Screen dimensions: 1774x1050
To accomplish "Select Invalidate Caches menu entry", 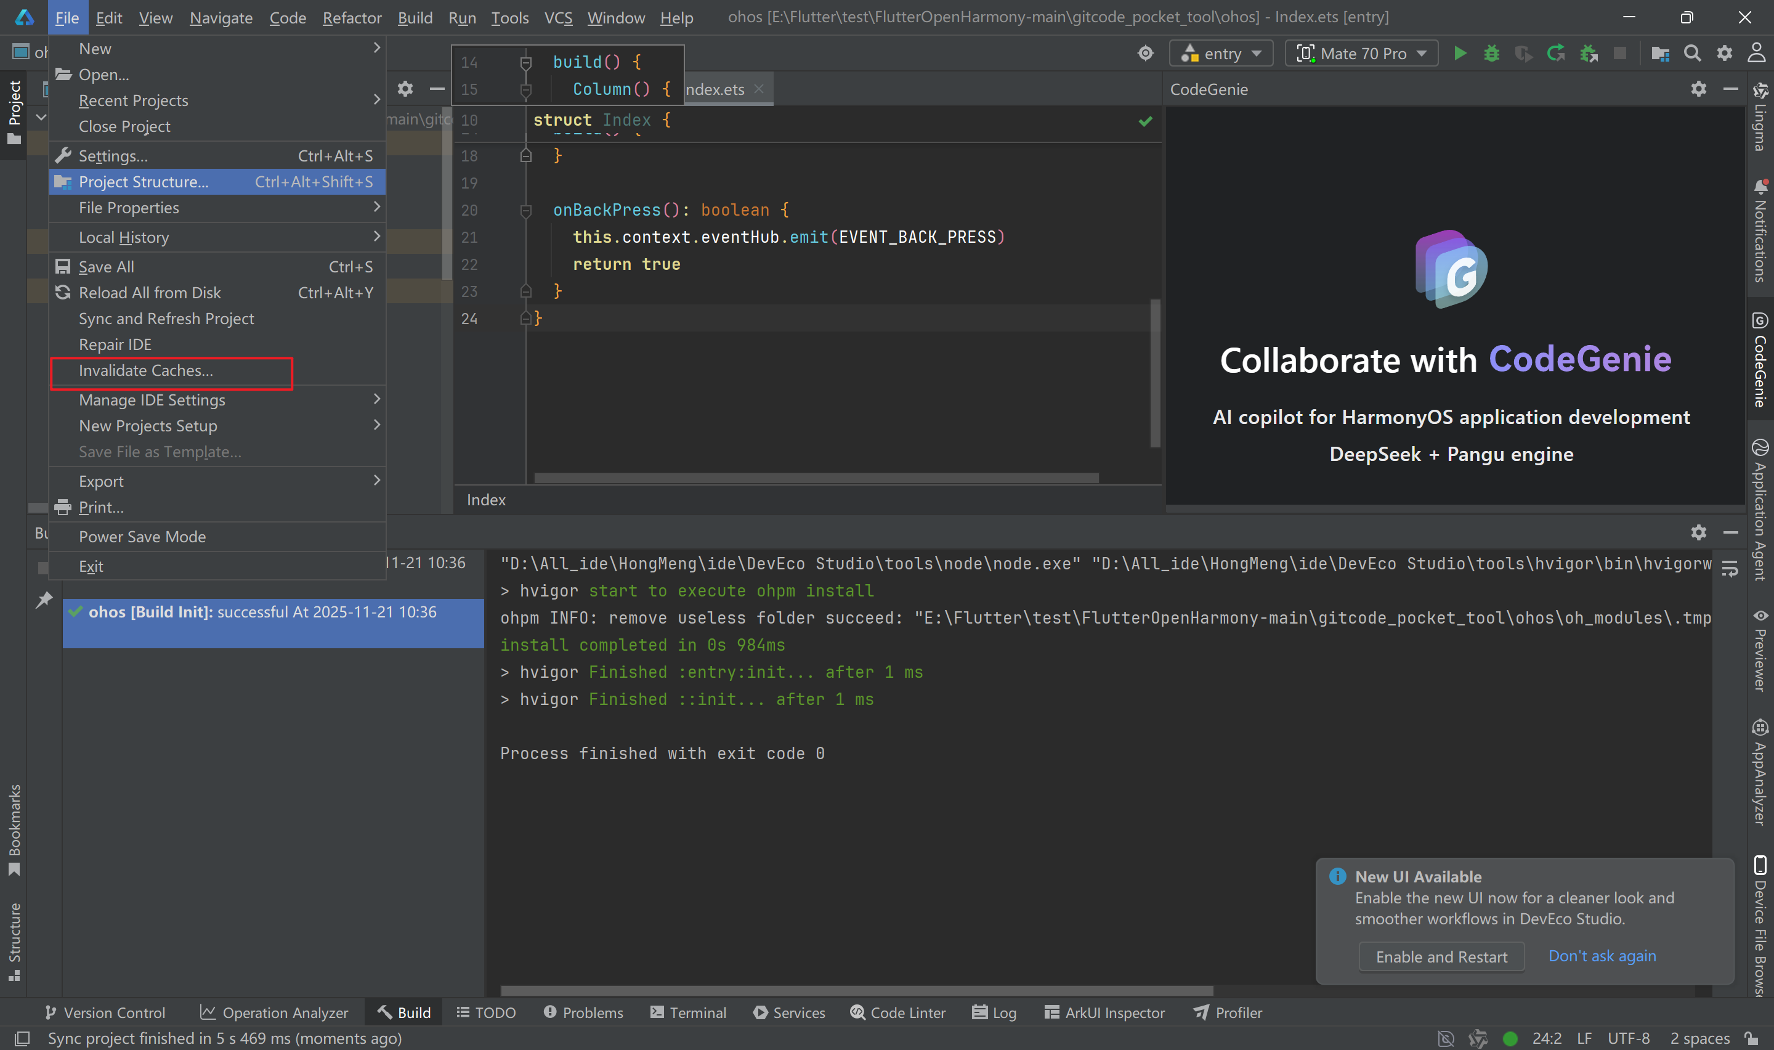I will (x=145, y=371).
